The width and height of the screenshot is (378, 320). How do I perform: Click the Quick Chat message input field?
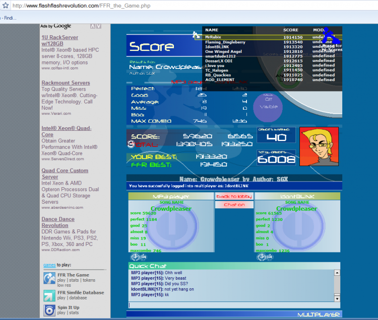(234, 305)
